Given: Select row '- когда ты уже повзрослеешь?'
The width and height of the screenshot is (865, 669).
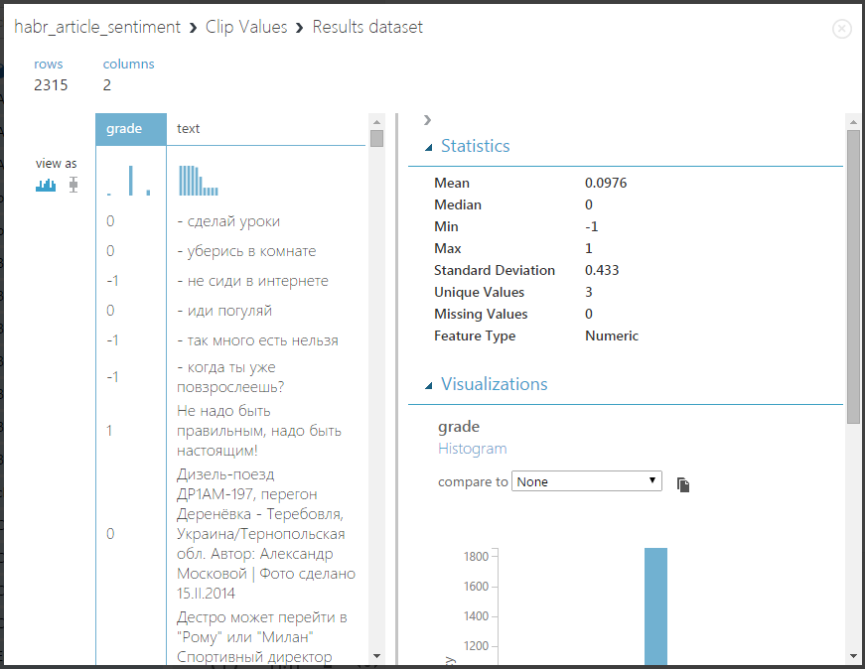Looking at the screenshot, I should click(230, 377).
